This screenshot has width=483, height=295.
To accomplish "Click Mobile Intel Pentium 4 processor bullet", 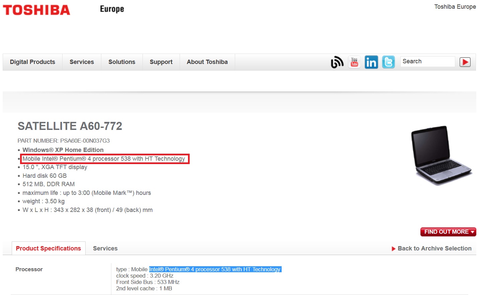I will point(104,159).
